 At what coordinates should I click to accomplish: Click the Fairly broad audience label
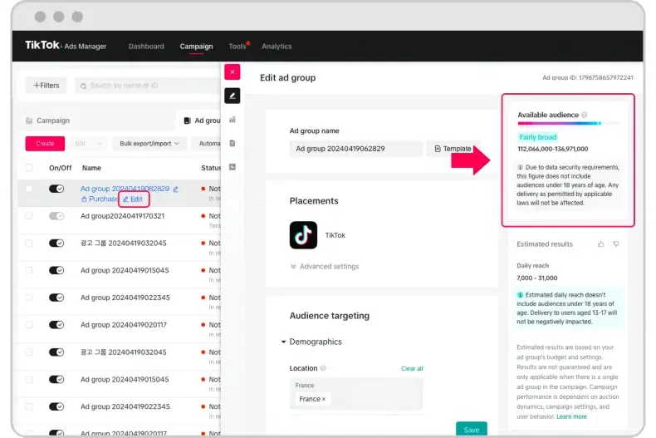point(537,137)
